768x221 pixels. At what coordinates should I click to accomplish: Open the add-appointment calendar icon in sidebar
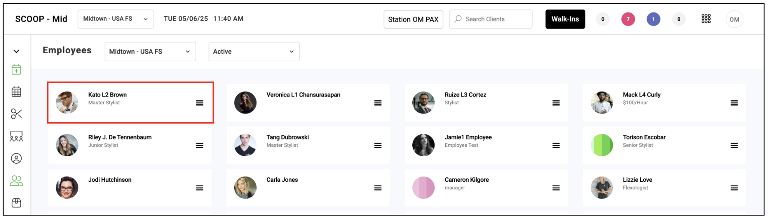coord(16,70)
